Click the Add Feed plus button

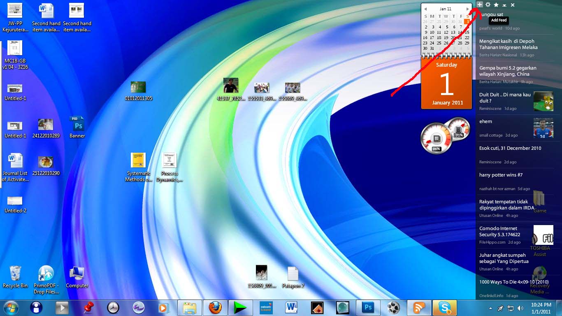[480, 5]
